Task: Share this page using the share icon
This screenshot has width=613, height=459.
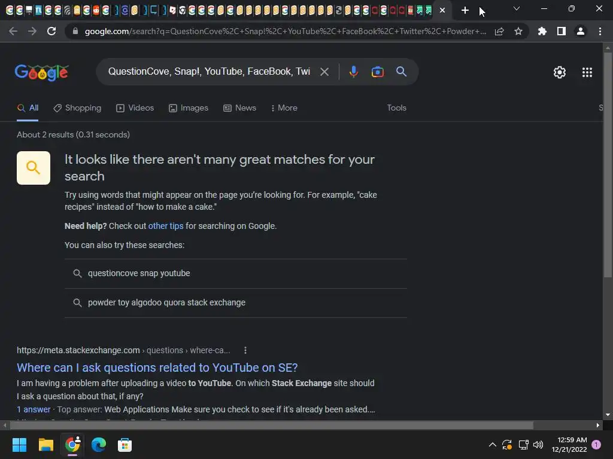Action: click(x=499, y=32)
